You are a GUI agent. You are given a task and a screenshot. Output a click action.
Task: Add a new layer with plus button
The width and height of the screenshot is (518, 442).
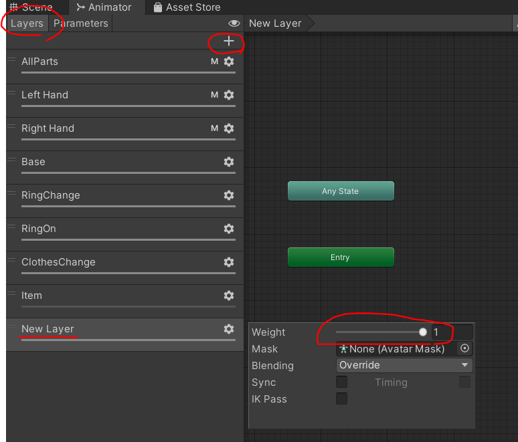pos(229,41)
